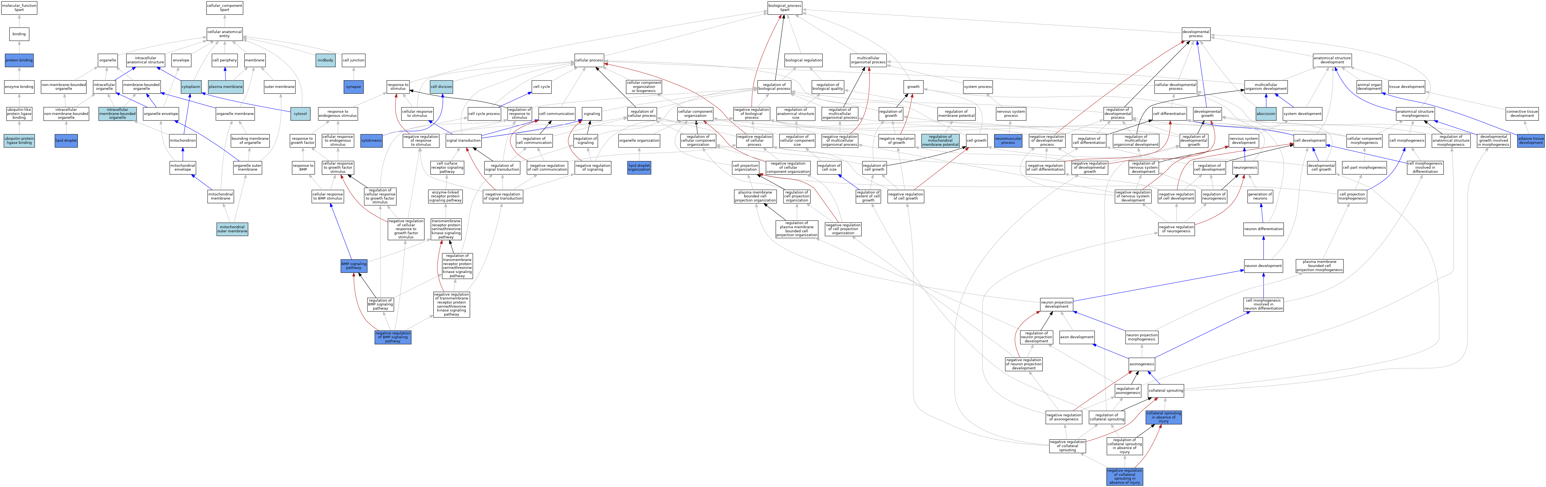
Task: Click the 'system development' node
Action: coord(1302,114)
